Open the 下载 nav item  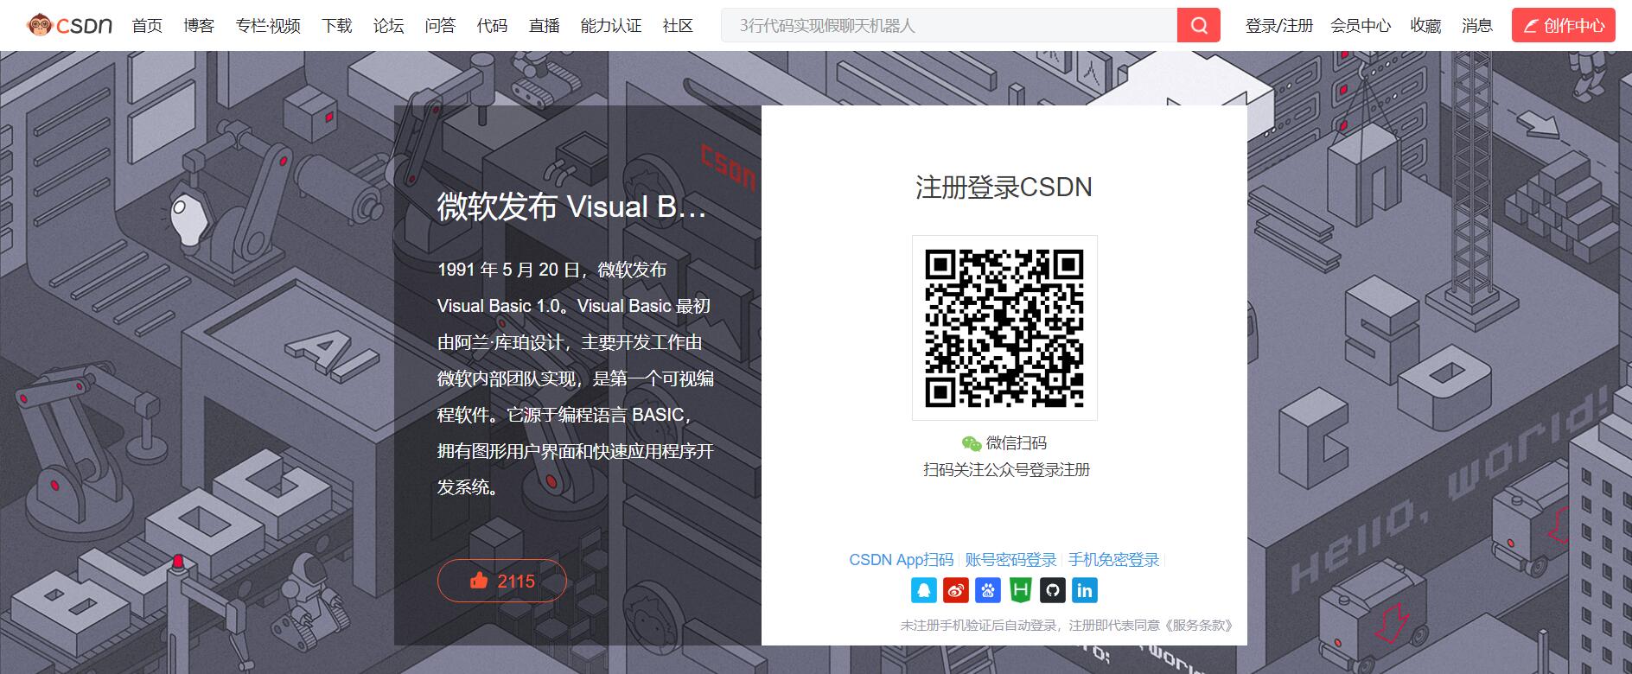(337, 26)
